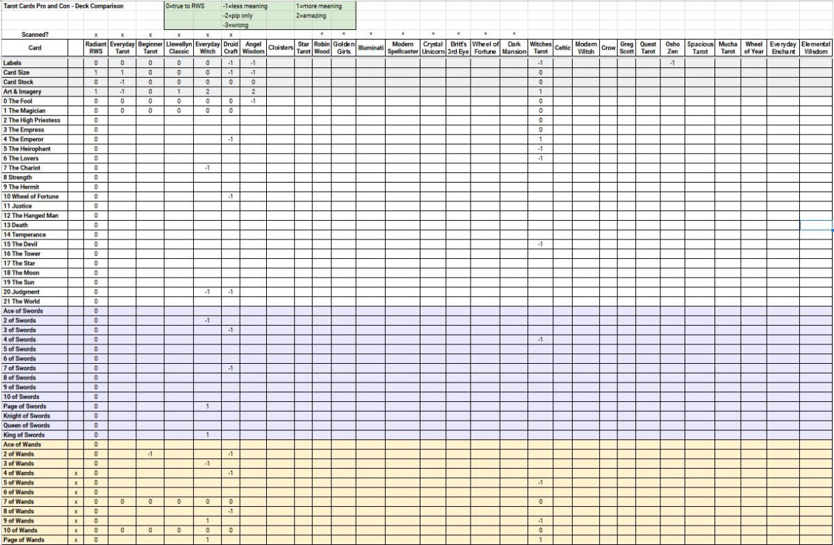Image resolution: width=834 pixels, height=545 pixels.
Task: Click the 'Page of Wands' row label
Action: pyautogui.click(x=24, y=539)
